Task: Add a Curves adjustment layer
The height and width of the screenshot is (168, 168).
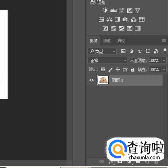Action: coord(121,10)
